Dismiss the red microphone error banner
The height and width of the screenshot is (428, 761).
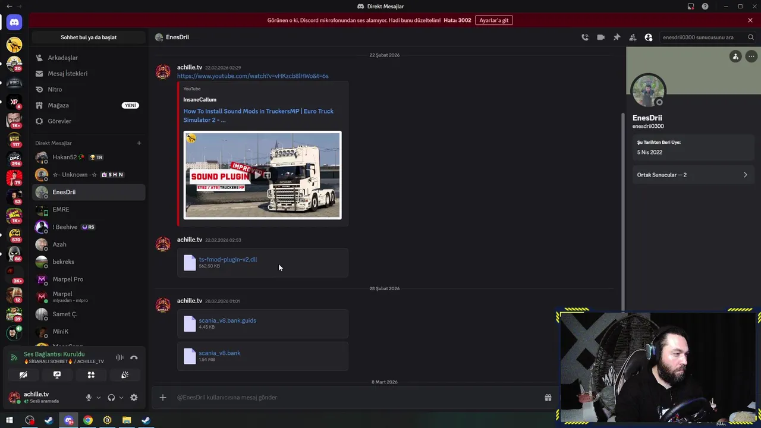[x=750, y=20]
